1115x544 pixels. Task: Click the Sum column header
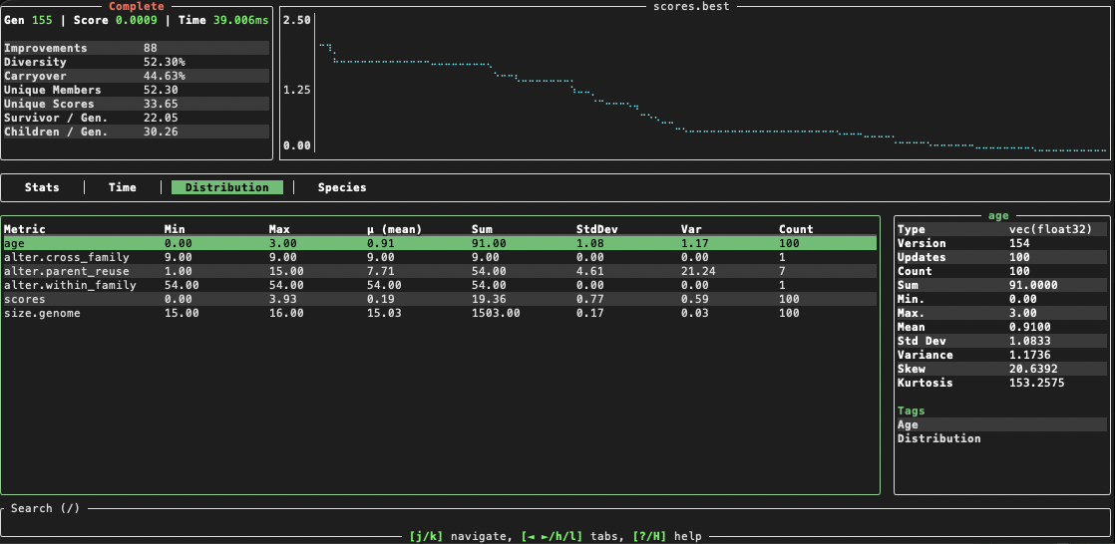(x=482, y=229)
